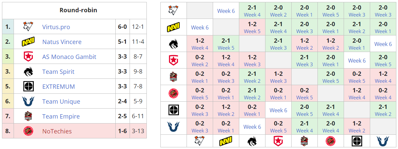Viewport: 398px width, 149px height.
Task: Click the Na'Vi logo in crosstable bottom row
Action: pos(226,141)
